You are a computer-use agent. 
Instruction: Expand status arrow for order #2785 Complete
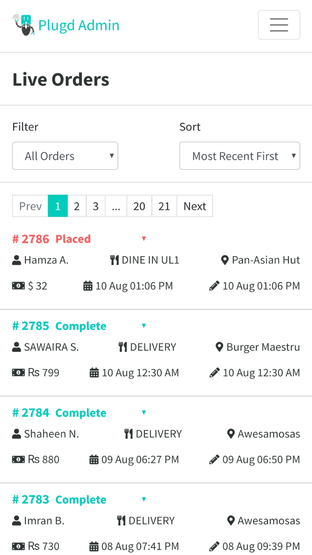coord(144,326)
